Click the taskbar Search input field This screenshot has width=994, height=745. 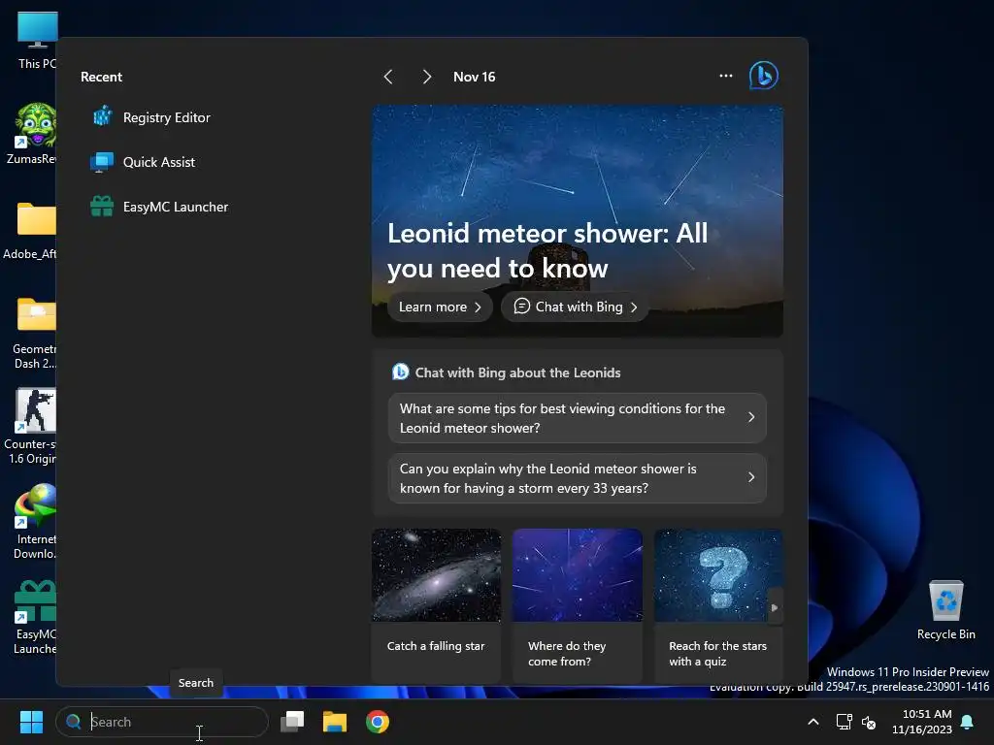click(x=162, y=722)
